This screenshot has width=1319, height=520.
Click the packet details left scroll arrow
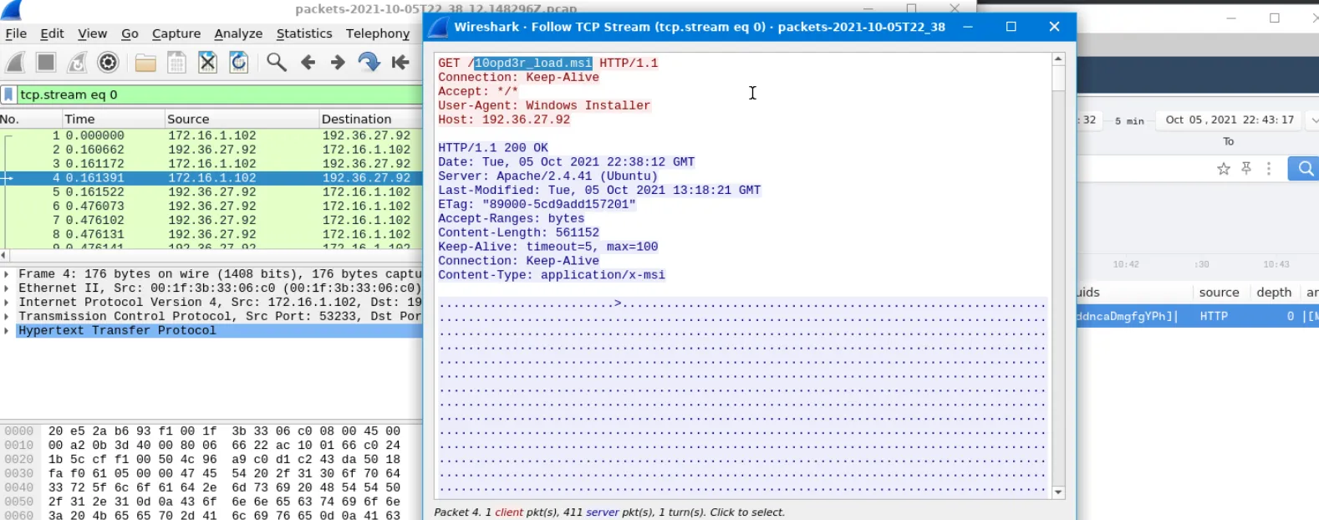(4, 255)
